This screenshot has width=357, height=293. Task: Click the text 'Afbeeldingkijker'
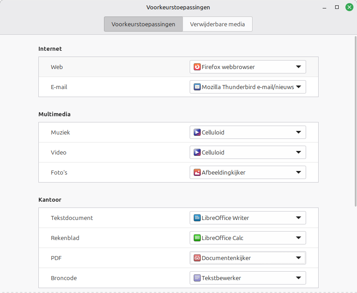click(x=224, y=172)
